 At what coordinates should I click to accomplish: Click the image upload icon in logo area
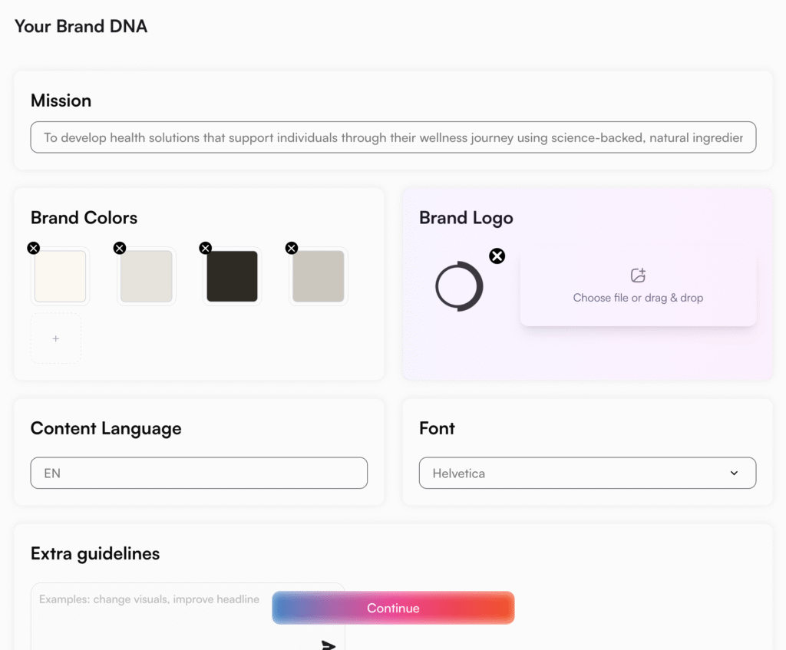point(637,275)
